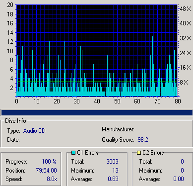193x186 pixels.
Task: Click the C1 Errors total value 3003
Action: (112, 162)
